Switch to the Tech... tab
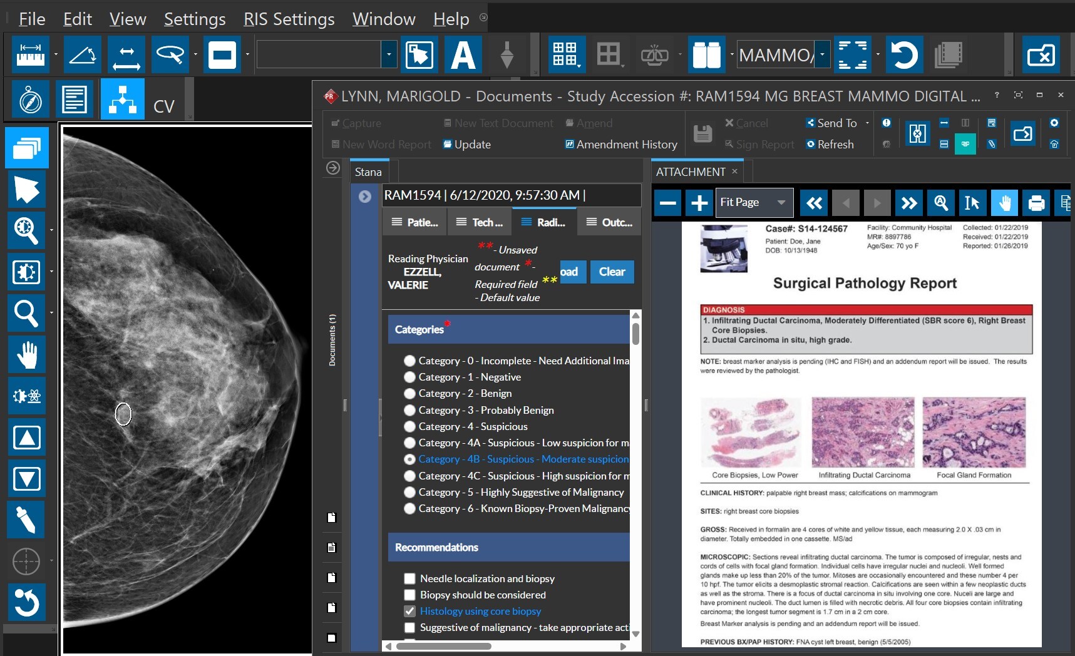Screen dimensions: 1075x656 point(480,222)
